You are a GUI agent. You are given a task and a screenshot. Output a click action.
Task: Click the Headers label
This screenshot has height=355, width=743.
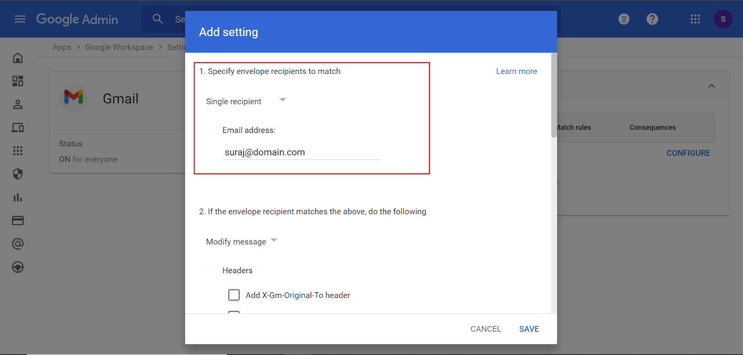point(237,270)
